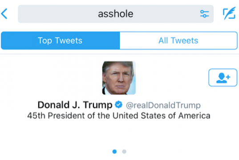Click the plus sign on follow button
239x160 pixels.
228,77
